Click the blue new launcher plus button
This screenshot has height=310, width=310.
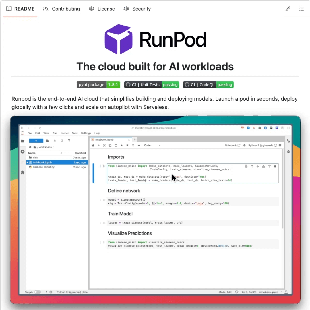click(x=36, y=141)
